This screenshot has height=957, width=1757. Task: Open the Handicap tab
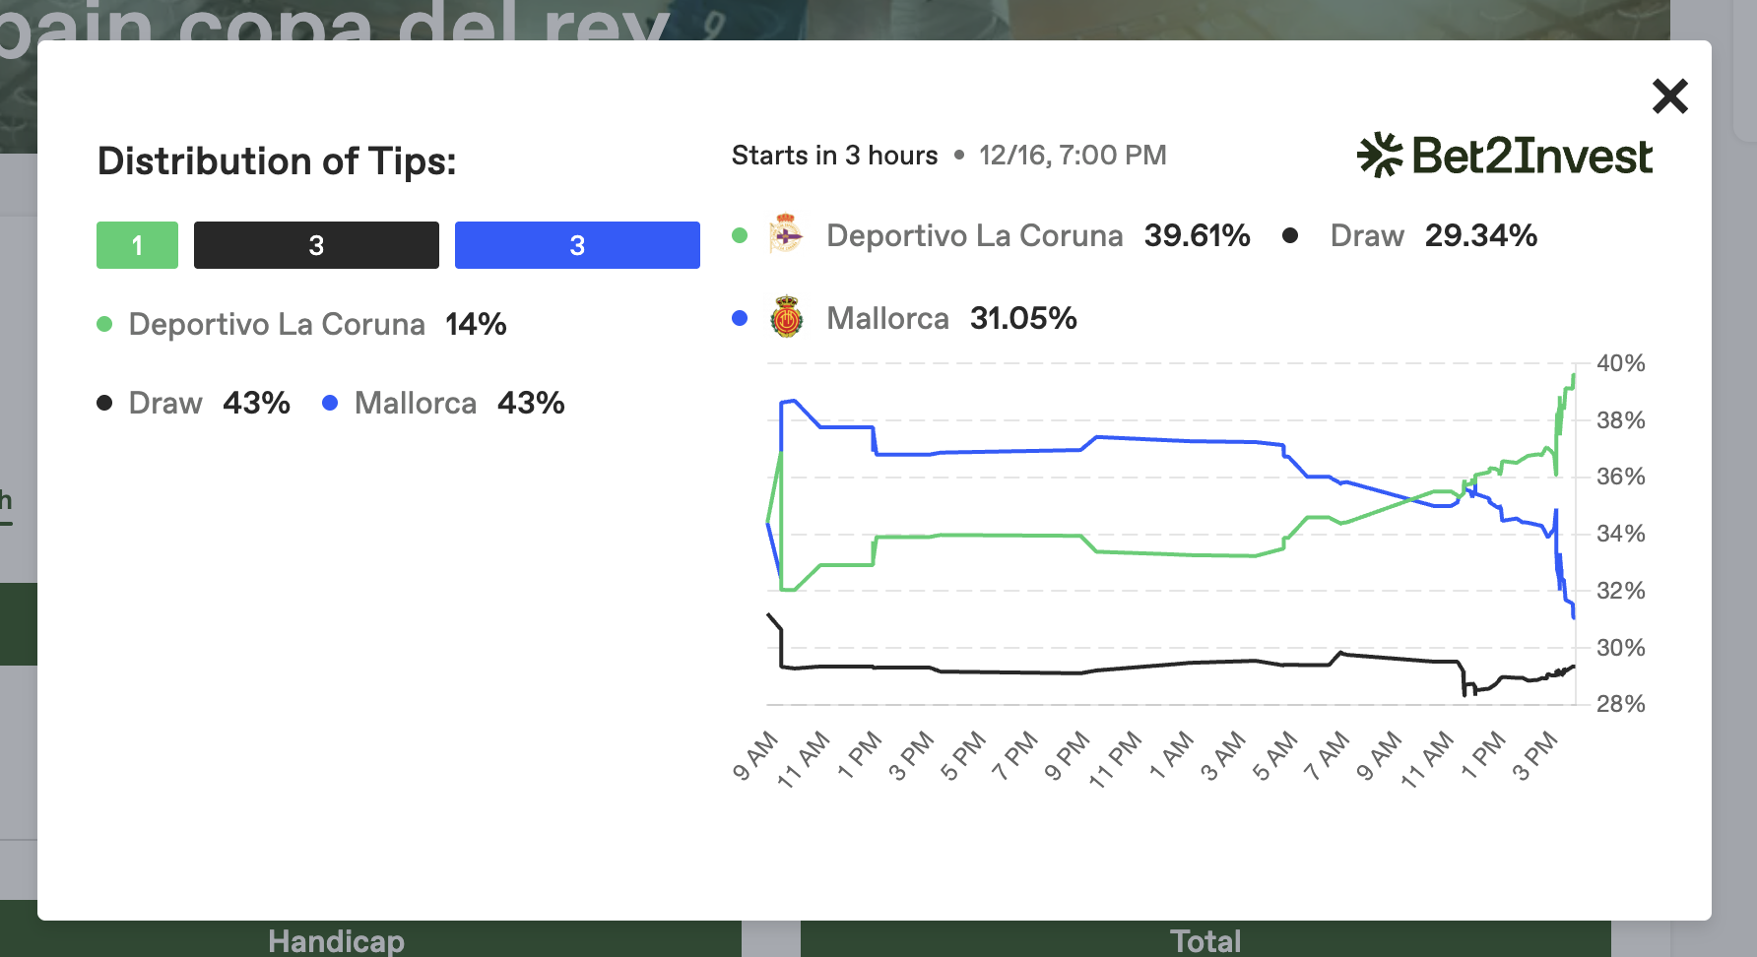pyautogui.click(x=336, y=940)
